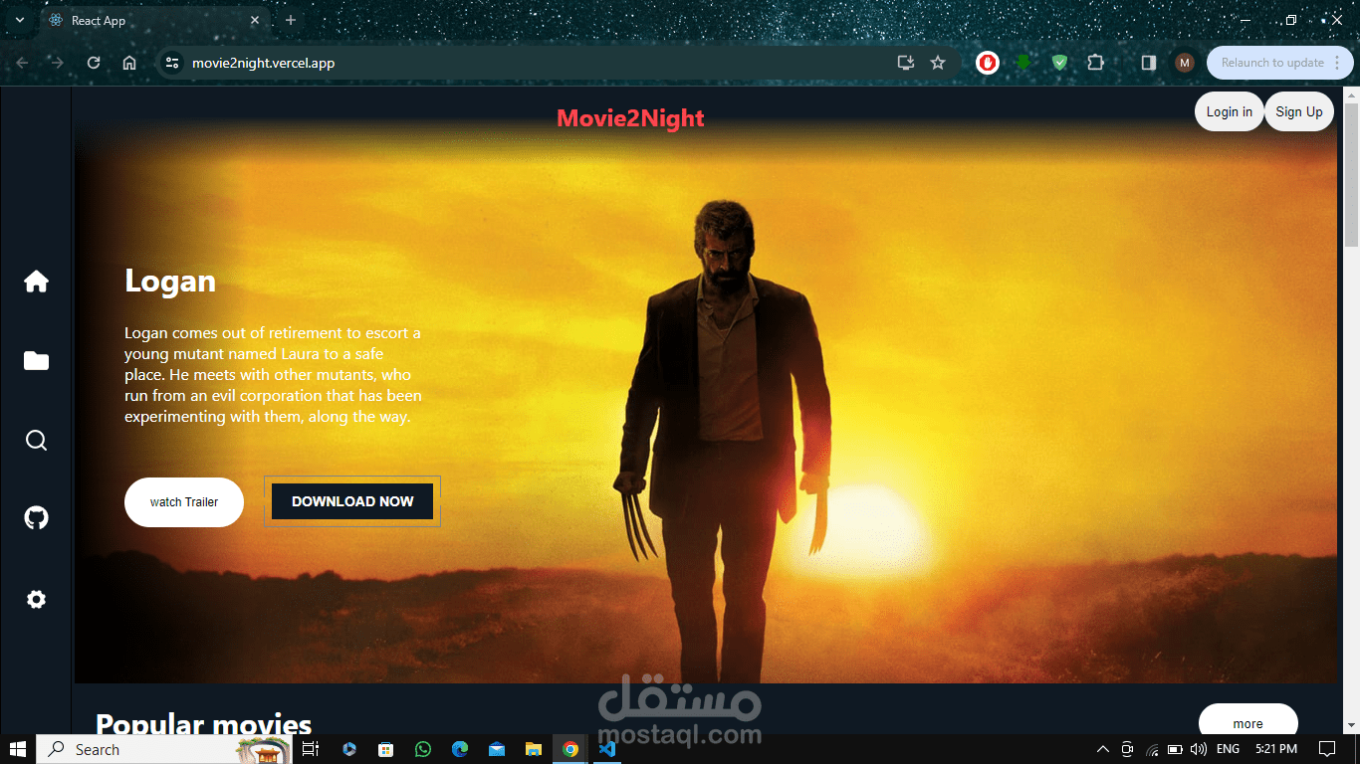
Task: Select the Logan movie title heading
Action: point(170,282)
